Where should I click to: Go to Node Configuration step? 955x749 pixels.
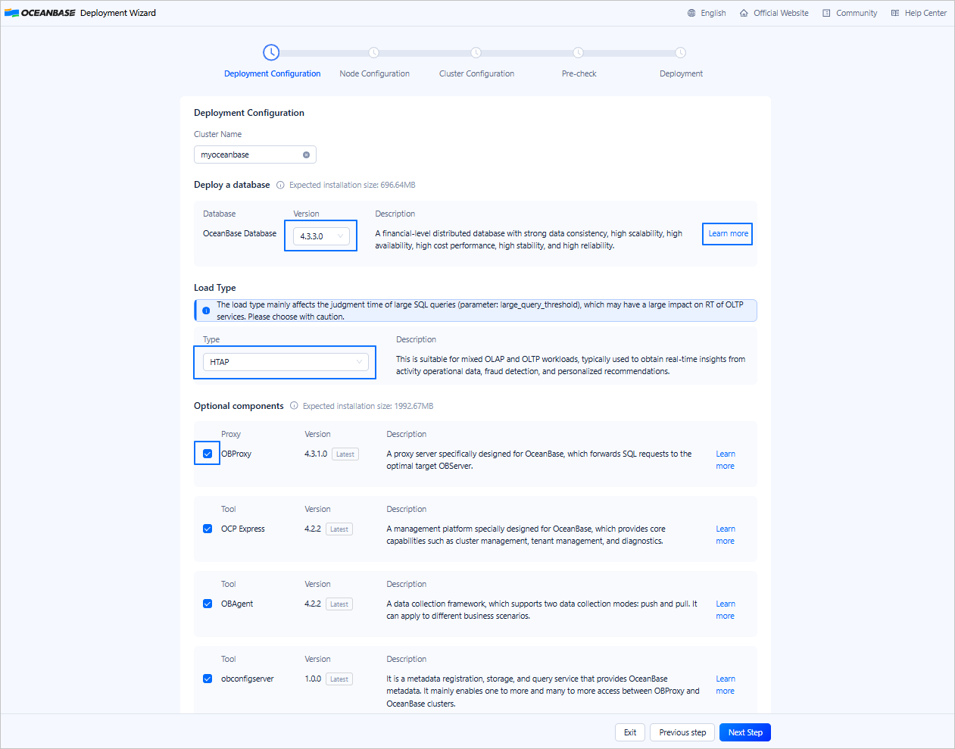[x=374, y=73]
